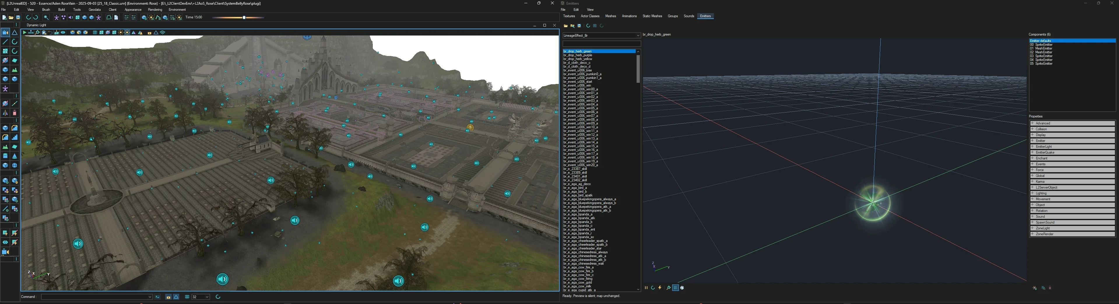Toggle highlighted sun lighting mode in viewport toolbar
Screen dimensions: 1119x304
(127, 33)
